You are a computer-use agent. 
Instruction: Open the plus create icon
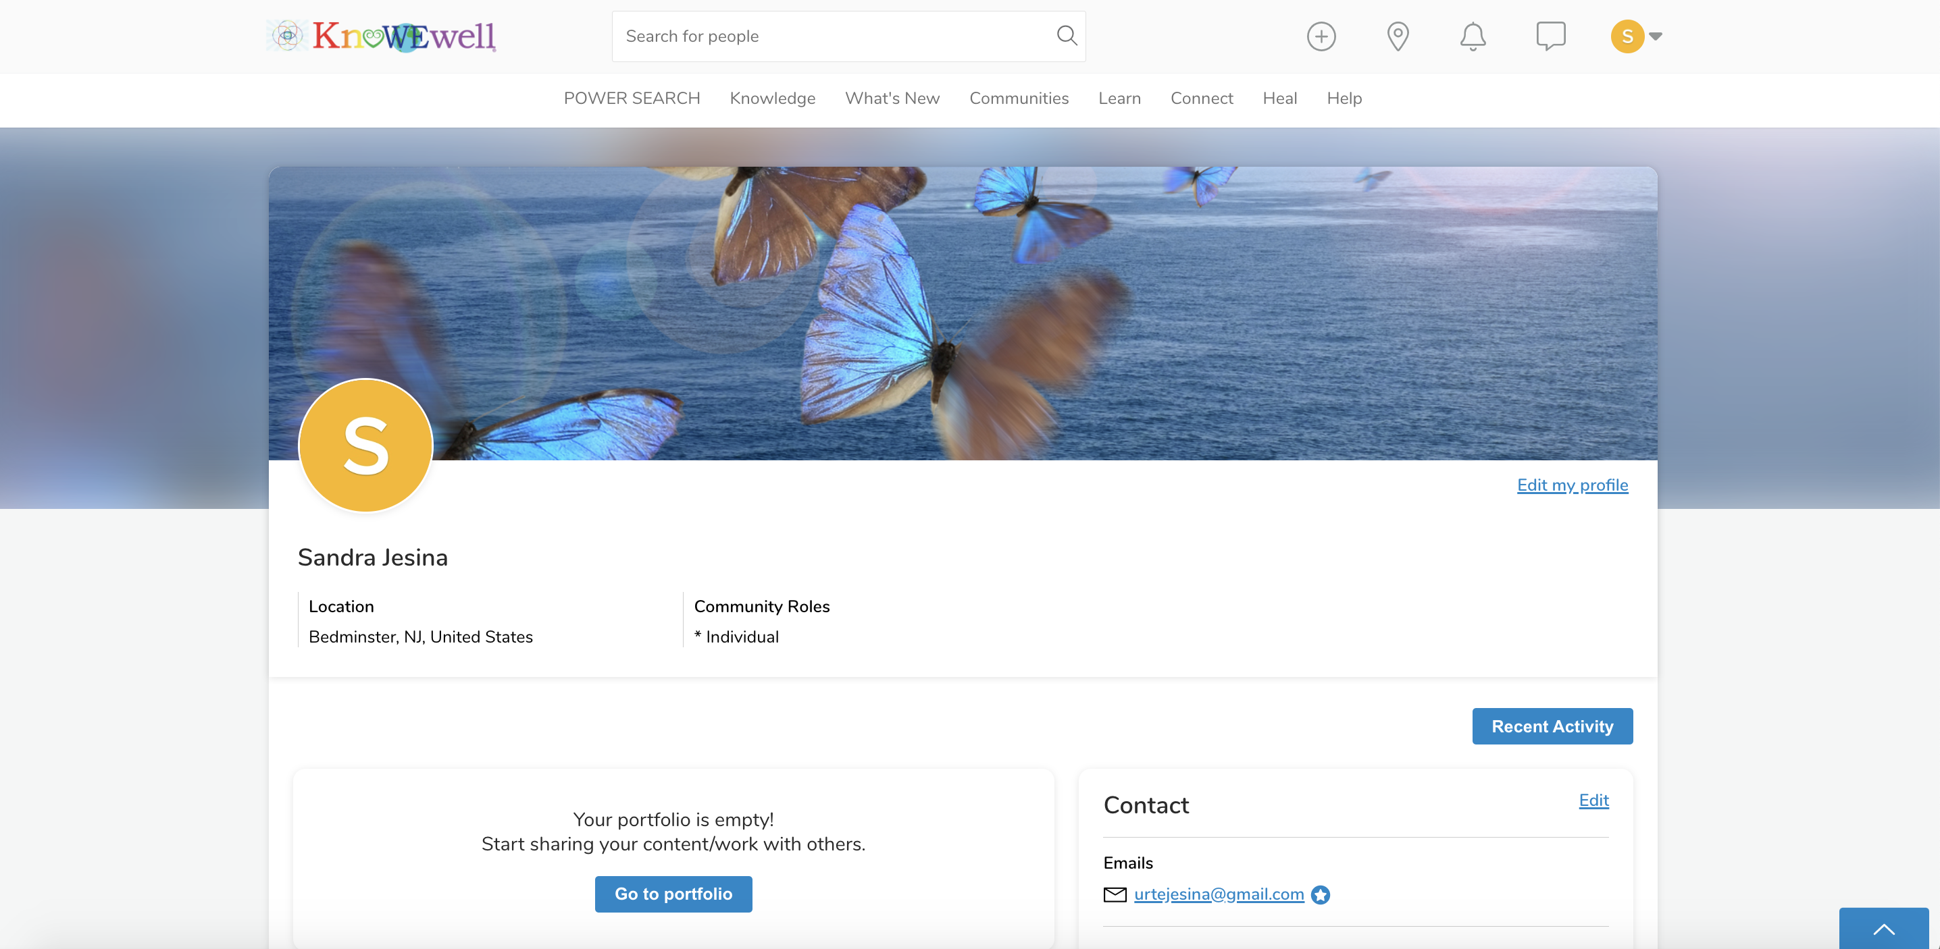[1321, 36]
